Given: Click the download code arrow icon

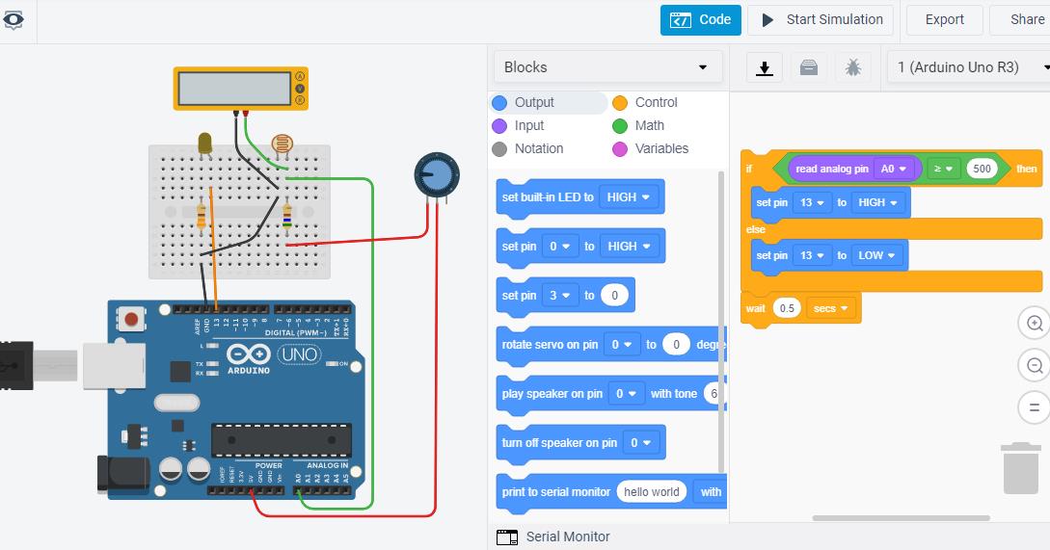Looking at the screenshot, I should (765, 67).
